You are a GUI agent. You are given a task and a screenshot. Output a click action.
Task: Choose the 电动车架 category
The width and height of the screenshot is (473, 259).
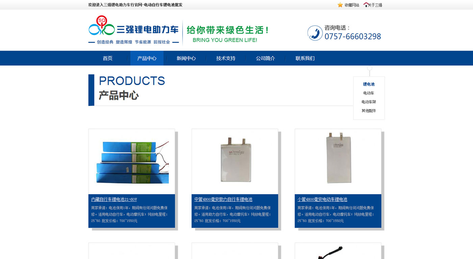369,102
